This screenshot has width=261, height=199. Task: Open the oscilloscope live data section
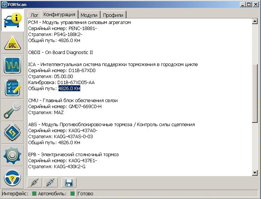[12, 65]
